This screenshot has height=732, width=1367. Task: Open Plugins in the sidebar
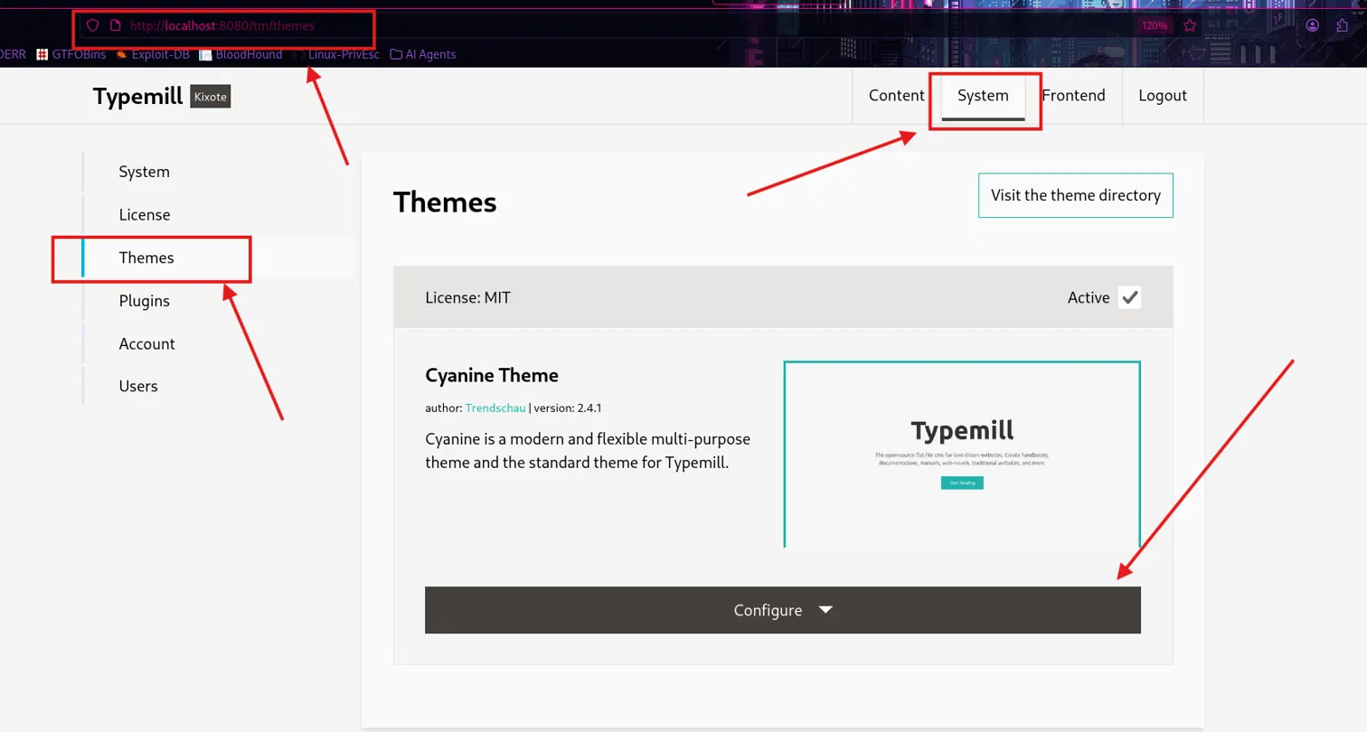click(217, 301)
